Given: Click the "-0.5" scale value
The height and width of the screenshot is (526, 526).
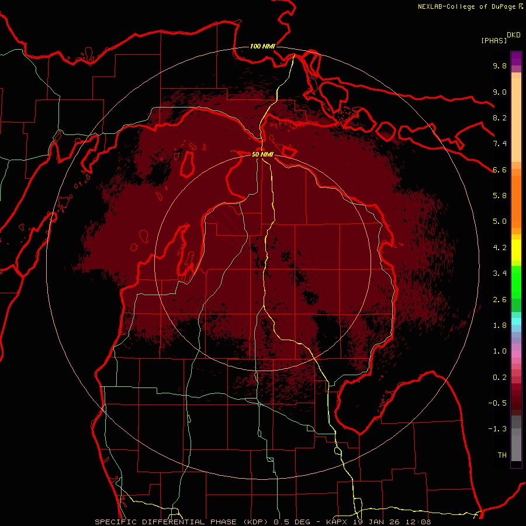Looking at the screenshot, I should (497, 403).
